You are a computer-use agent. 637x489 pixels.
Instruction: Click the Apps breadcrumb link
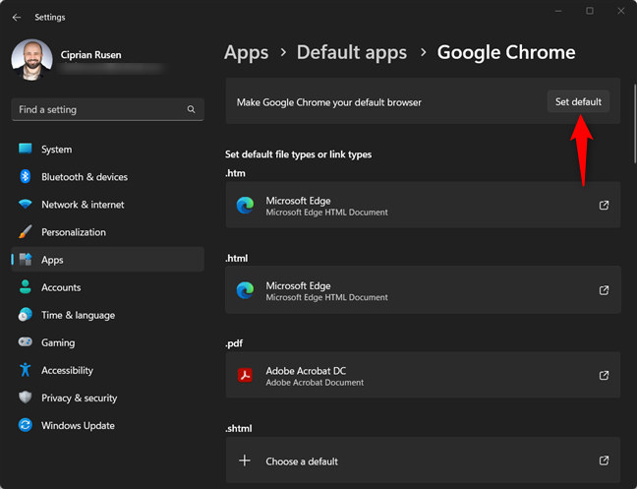[246, 52]
